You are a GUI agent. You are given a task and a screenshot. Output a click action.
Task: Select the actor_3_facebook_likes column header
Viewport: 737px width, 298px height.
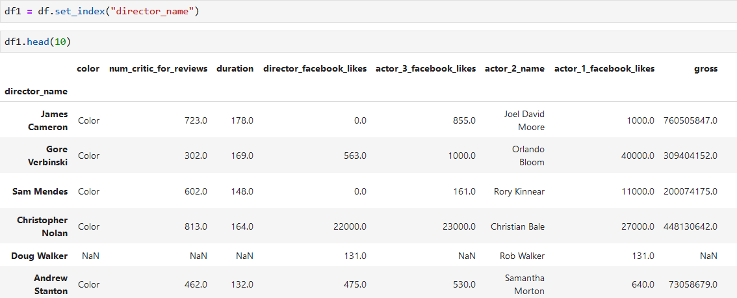coord(426,69)
